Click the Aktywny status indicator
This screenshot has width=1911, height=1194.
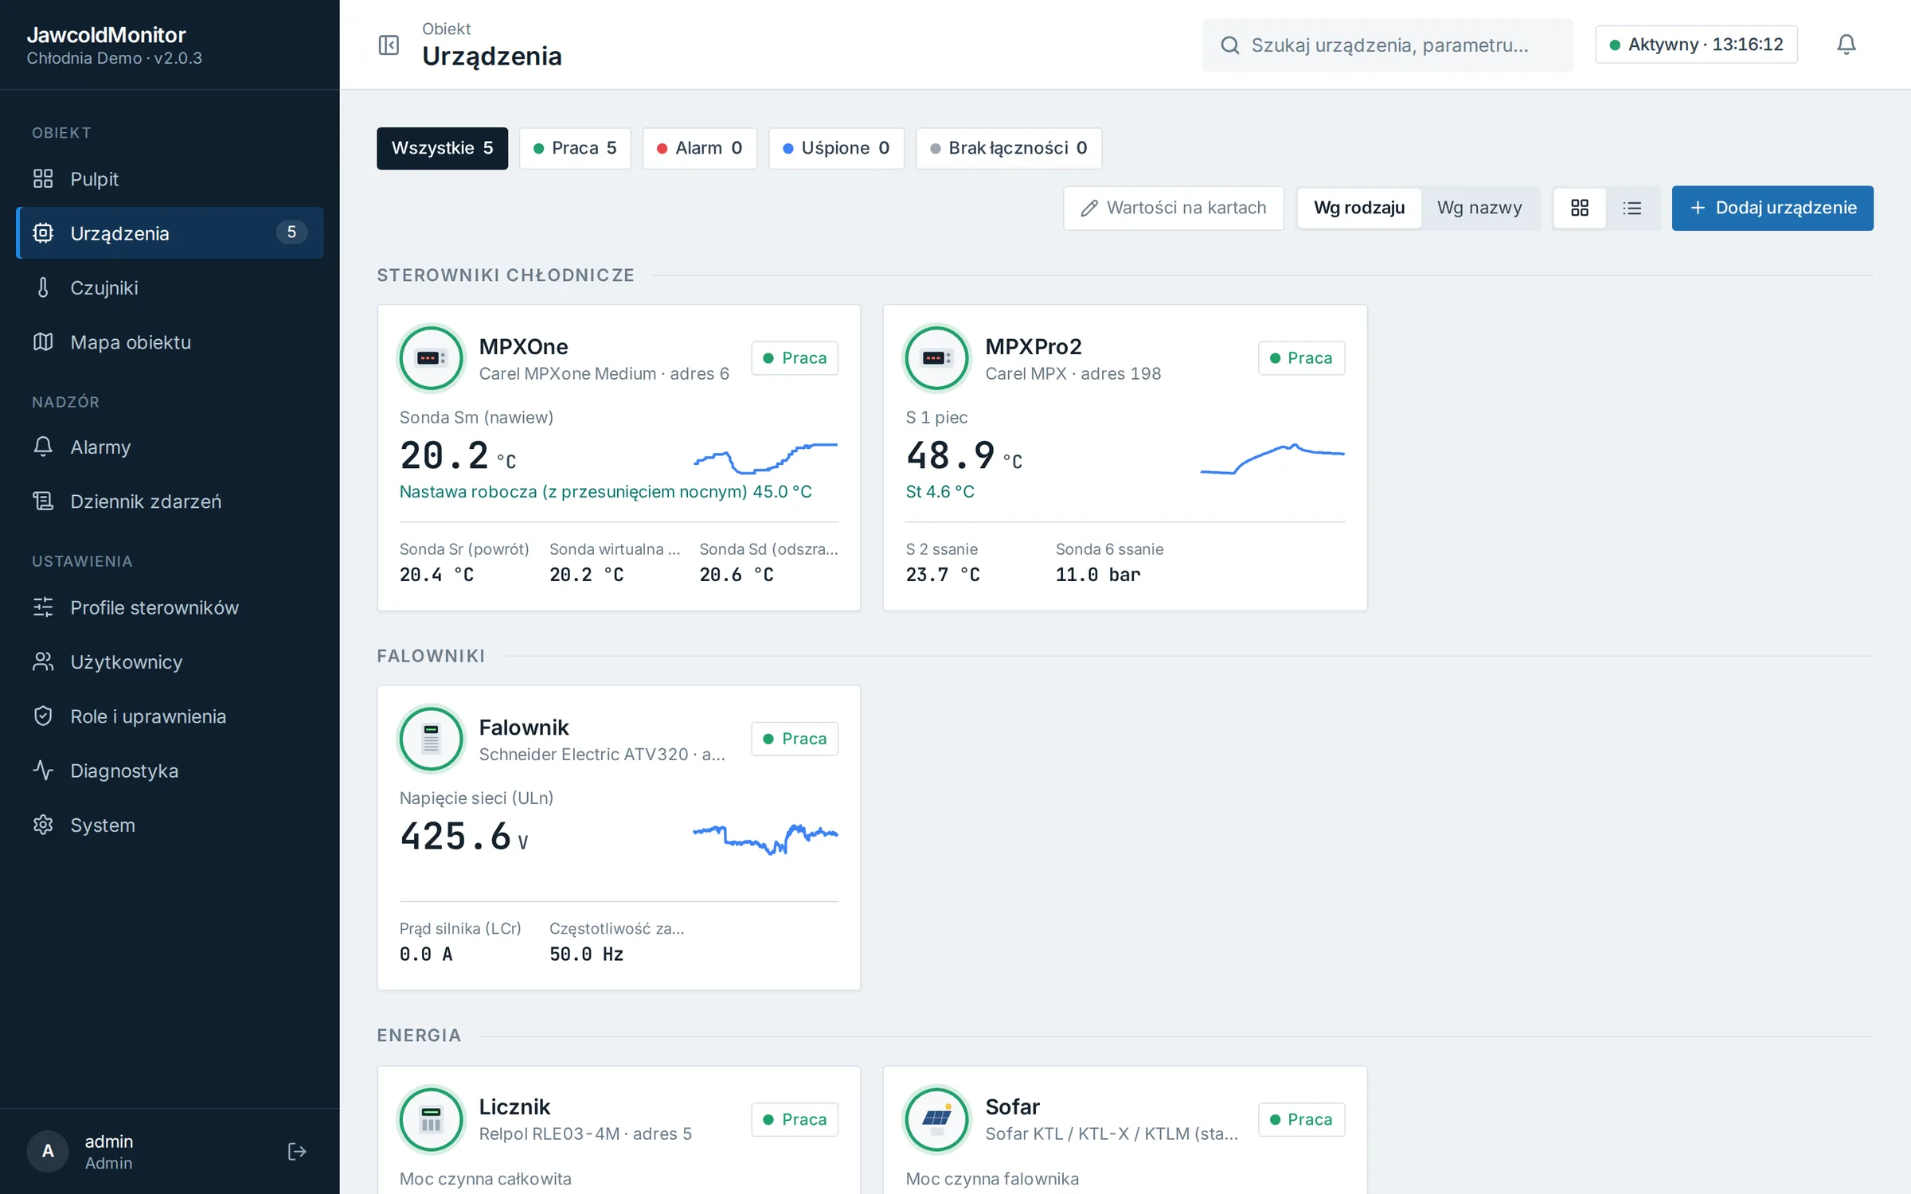1696,45
